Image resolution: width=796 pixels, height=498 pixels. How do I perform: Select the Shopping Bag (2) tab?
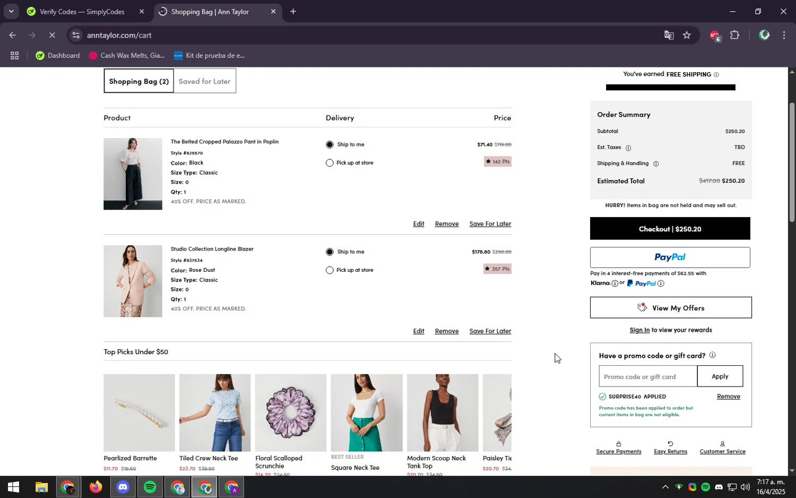point(139,81)
